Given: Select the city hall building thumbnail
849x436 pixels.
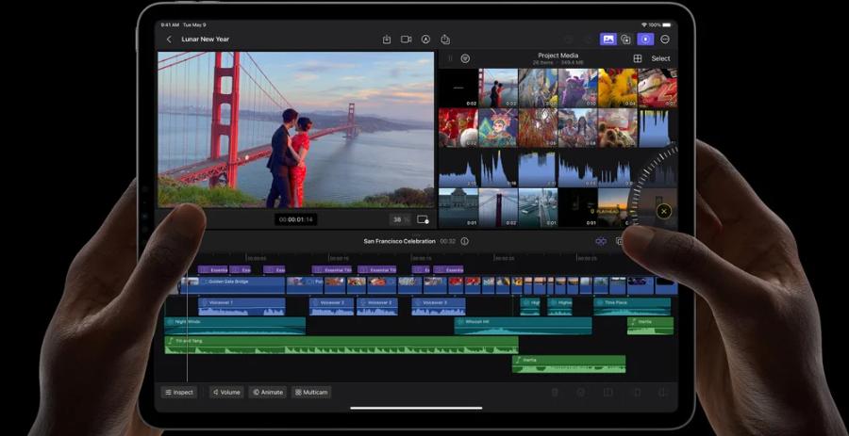Looking at the screenshot, I should pos(458,207).
